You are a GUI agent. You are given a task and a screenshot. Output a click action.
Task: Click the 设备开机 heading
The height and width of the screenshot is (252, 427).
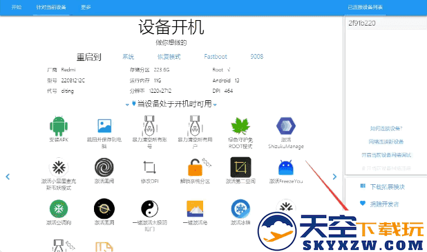pos(171,27)
